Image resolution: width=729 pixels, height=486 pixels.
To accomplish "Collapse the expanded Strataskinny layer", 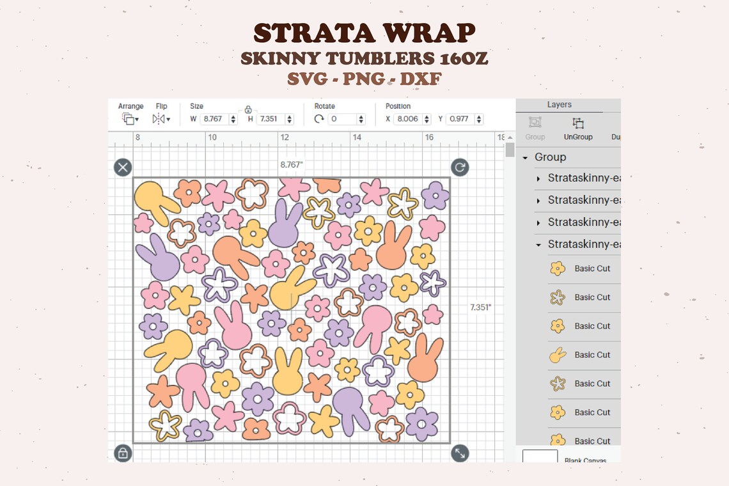I will click(538, 244).
